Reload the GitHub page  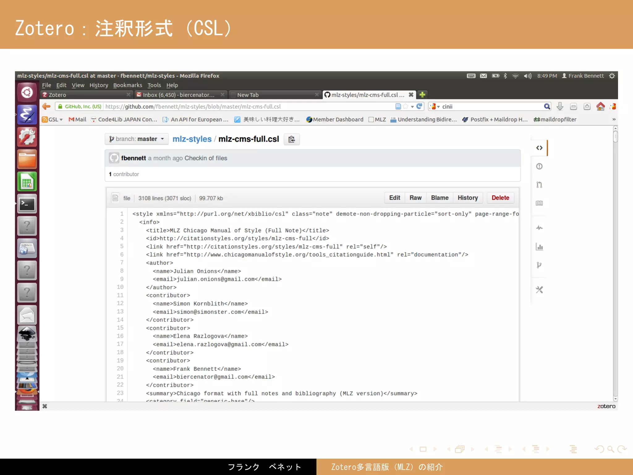point(419,106)
